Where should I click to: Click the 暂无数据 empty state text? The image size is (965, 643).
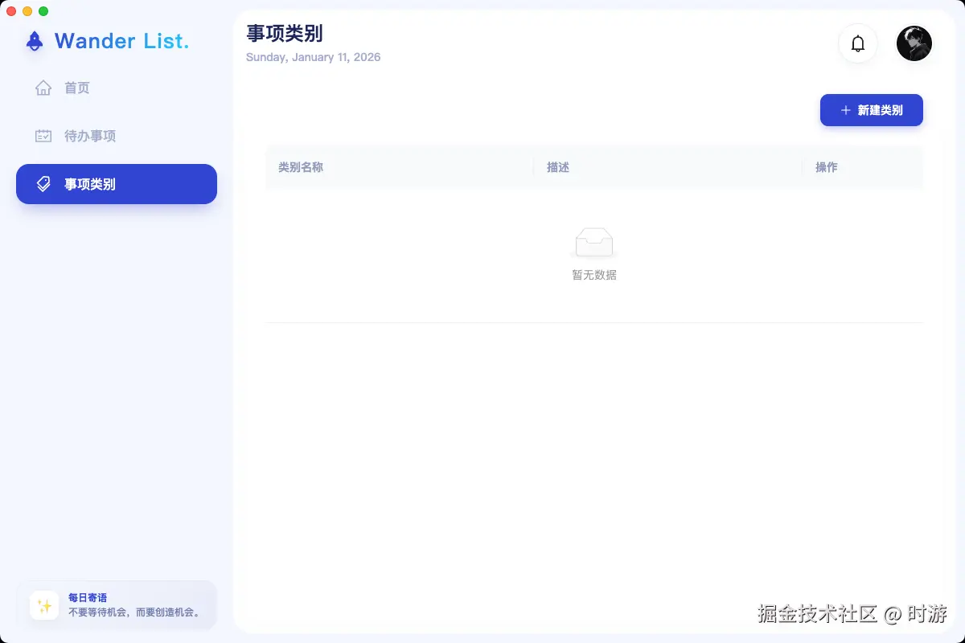594,275
